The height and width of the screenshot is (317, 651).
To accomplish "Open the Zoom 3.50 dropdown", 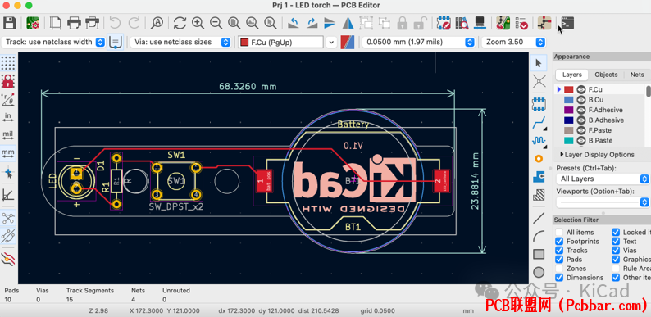I will [513, 42].
